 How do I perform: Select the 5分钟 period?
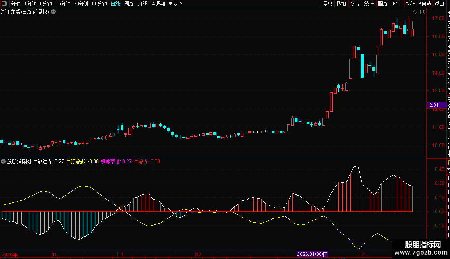(46, 4)
